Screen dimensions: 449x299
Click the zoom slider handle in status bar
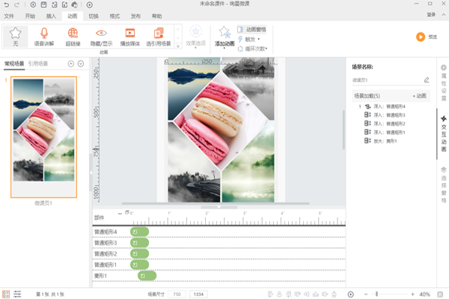click(377, 294)
